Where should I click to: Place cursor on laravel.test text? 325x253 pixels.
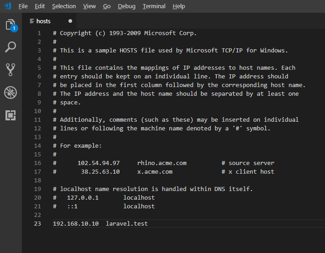(126, 224)
